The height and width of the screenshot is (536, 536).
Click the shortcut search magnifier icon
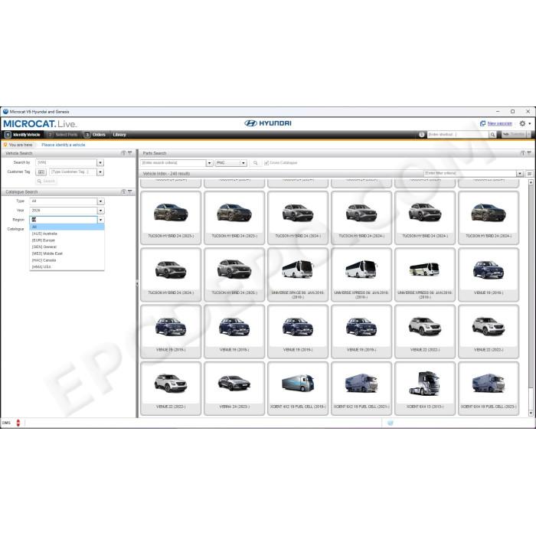492,135
